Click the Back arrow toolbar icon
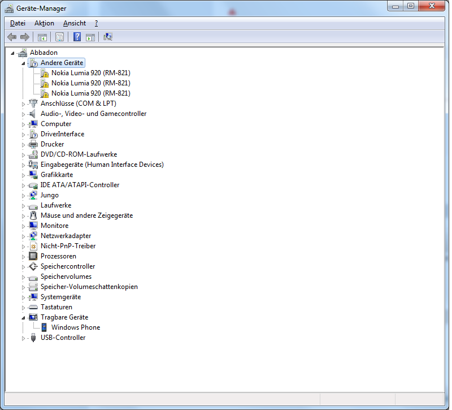Screen dimensions: 452x410 tap(12, 37)
